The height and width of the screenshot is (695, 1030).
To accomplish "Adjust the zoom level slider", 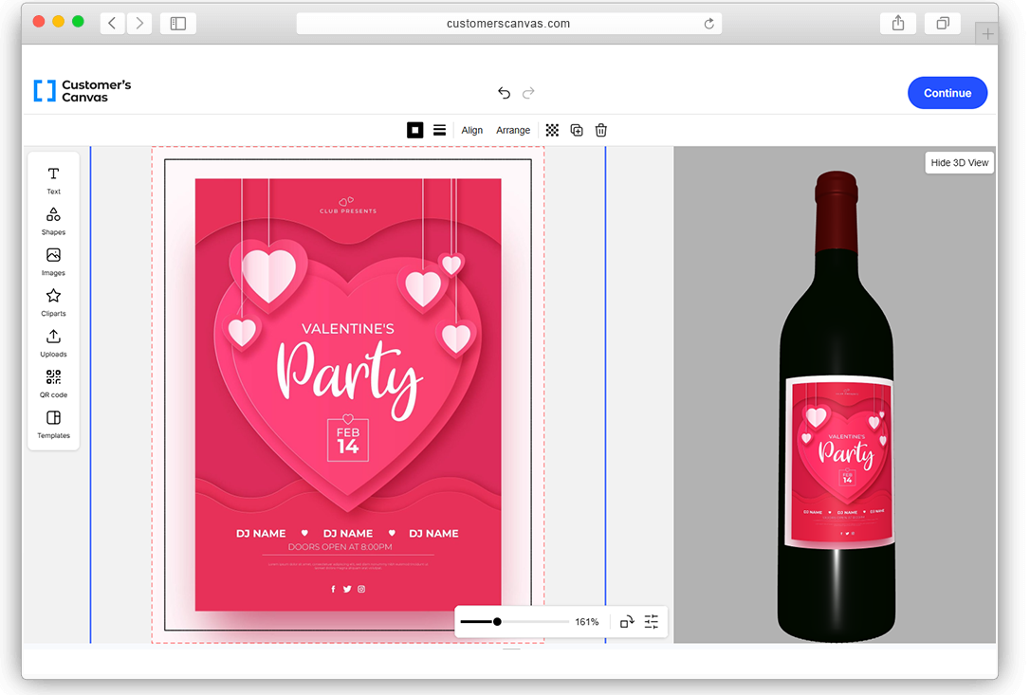I will 497,622.
